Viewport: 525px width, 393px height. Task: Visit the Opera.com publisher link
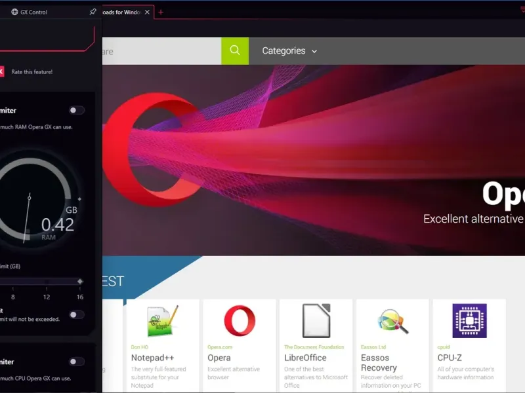click(x=220, y=347)
